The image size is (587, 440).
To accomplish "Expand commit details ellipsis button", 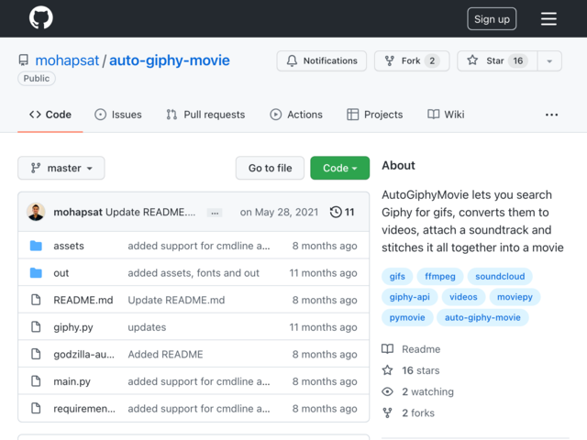I will point(215,213).
